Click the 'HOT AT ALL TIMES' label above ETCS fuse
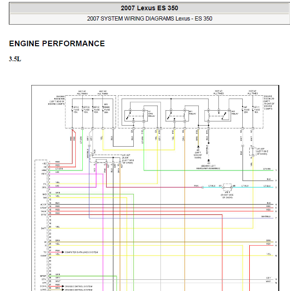Screen dimensions: 290x291 coord(82,92)
